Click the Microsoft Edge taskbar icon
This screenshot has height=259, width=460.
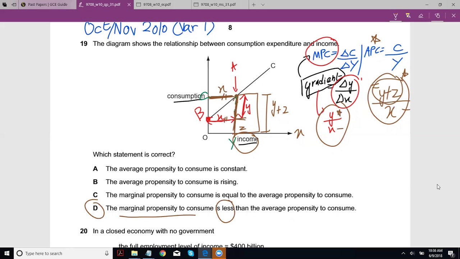tap(205, 253)
